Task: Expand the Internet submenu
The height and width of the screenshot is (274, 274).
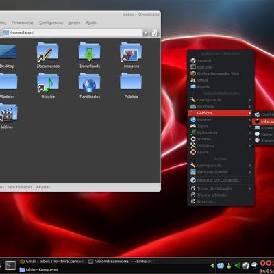Action: click(221, 120)
